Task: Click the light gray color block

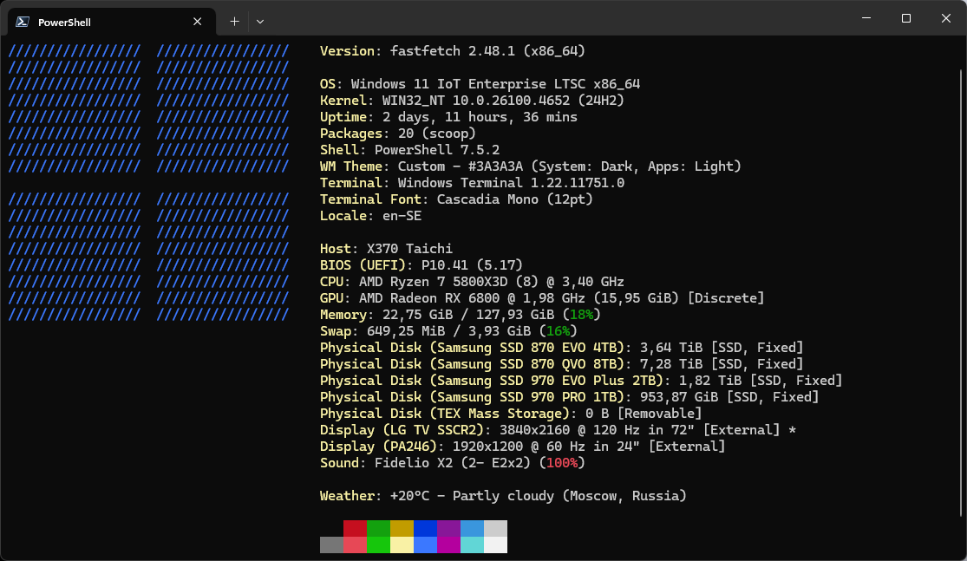Action: (496, 528)
